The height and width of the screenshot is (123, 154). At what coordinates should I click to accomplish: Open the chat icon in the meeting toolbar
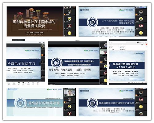[19, 83]
